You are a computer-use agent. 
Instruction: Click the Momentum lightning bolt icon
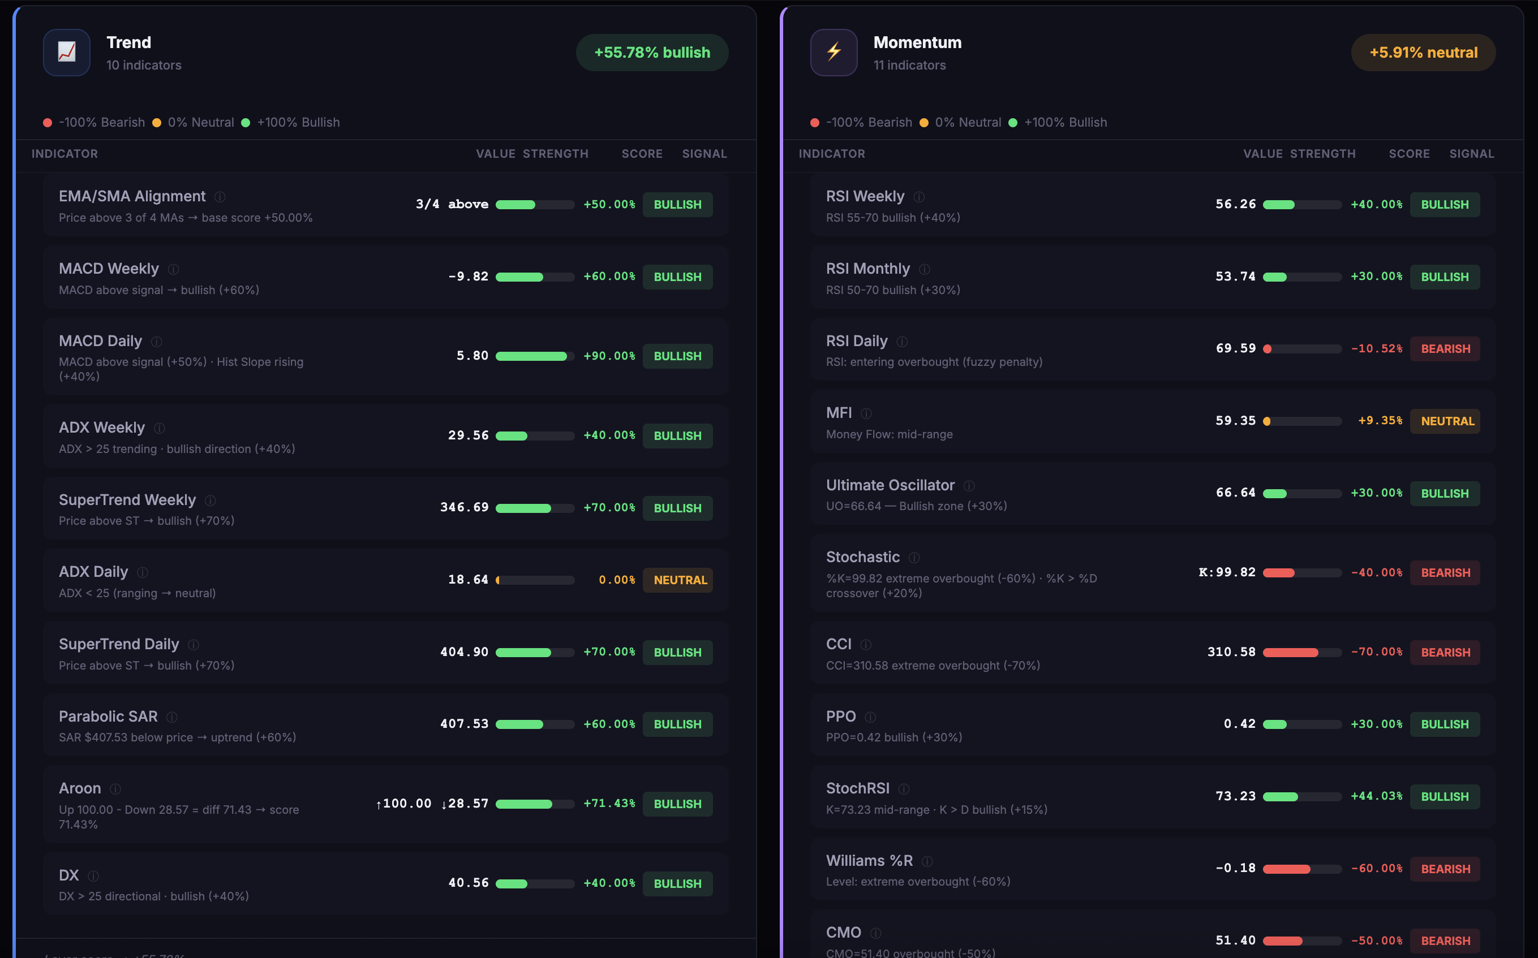click(834, 53)
